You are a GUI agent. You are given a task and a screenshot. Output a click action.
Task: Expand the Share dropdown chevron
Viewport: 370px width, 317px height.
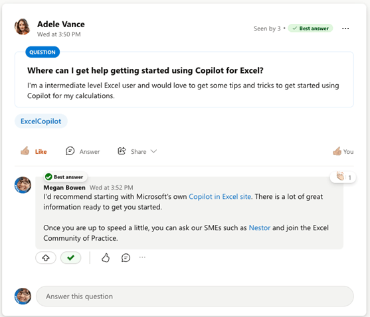153,151
